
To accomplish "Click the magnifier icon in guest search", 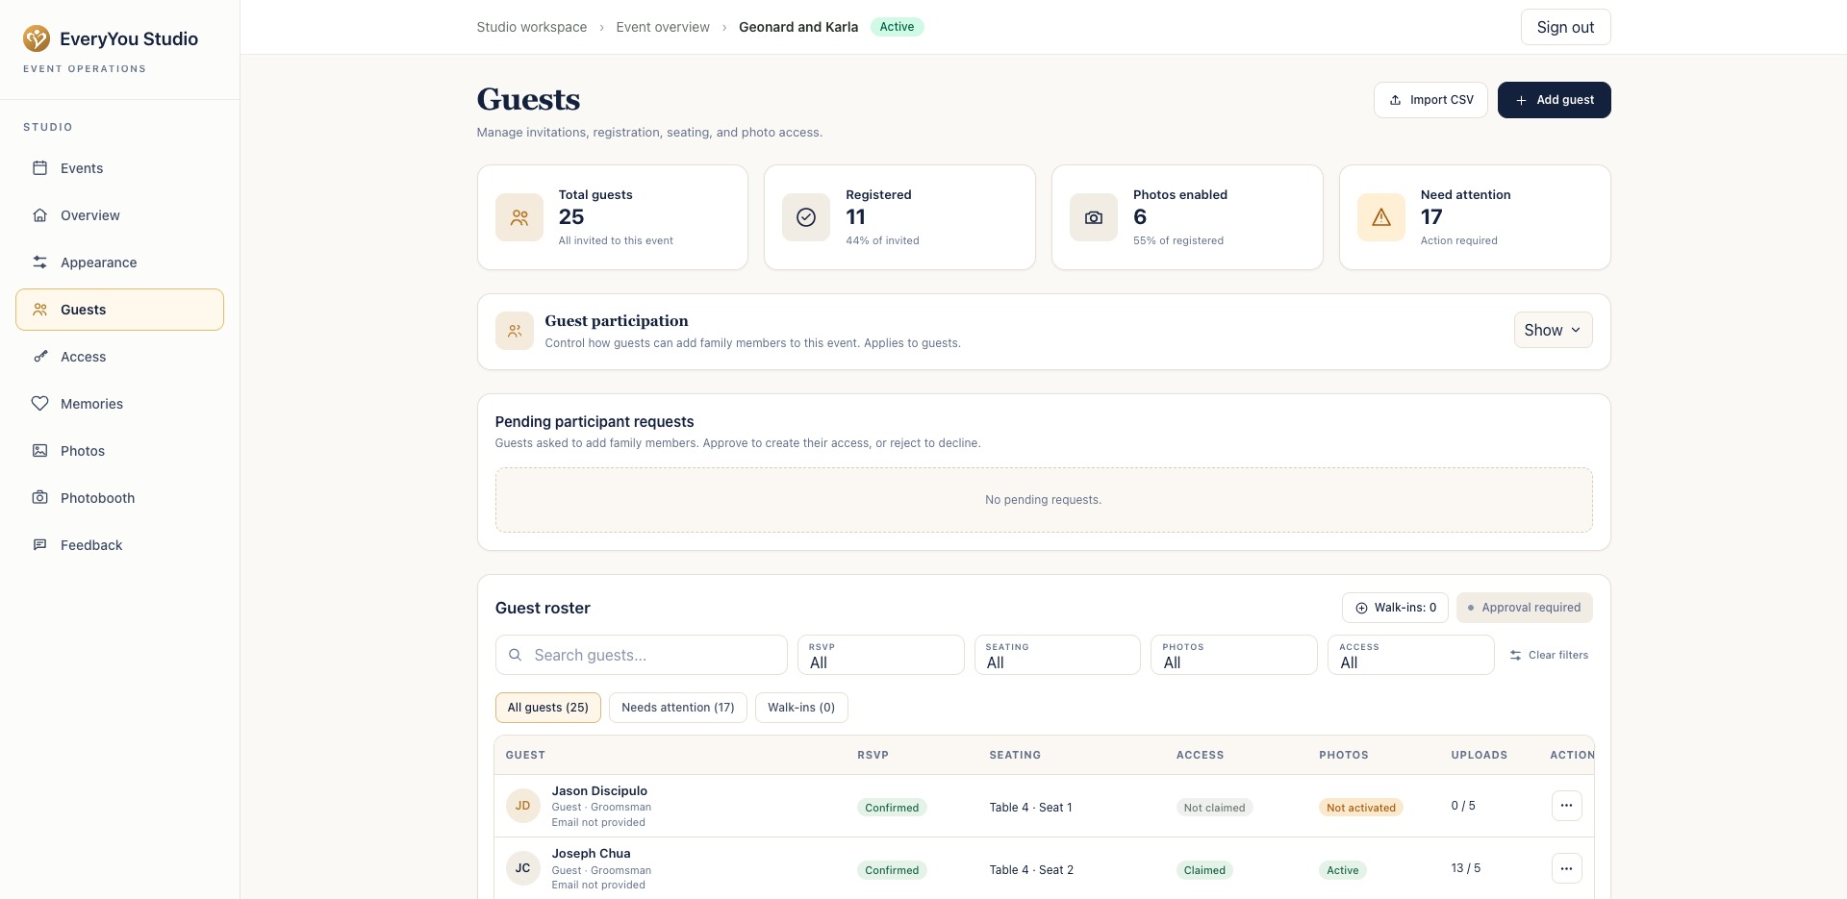I will tap(516, 655).
